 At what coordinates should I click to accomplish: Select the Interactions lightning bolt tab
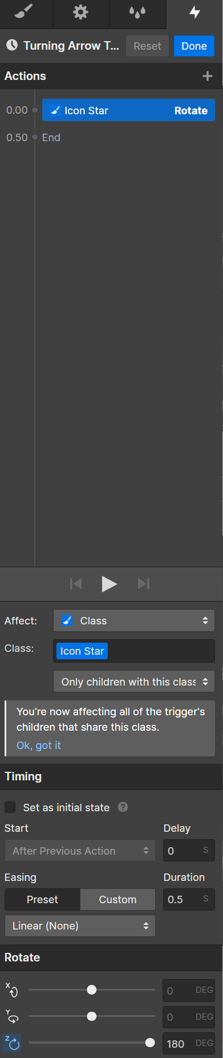[194, 13]
